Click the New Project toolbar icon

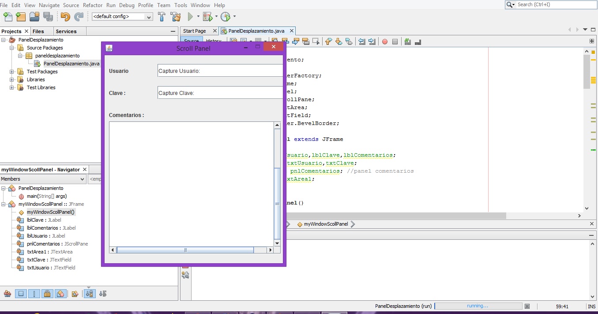click(x=21, y=17)
